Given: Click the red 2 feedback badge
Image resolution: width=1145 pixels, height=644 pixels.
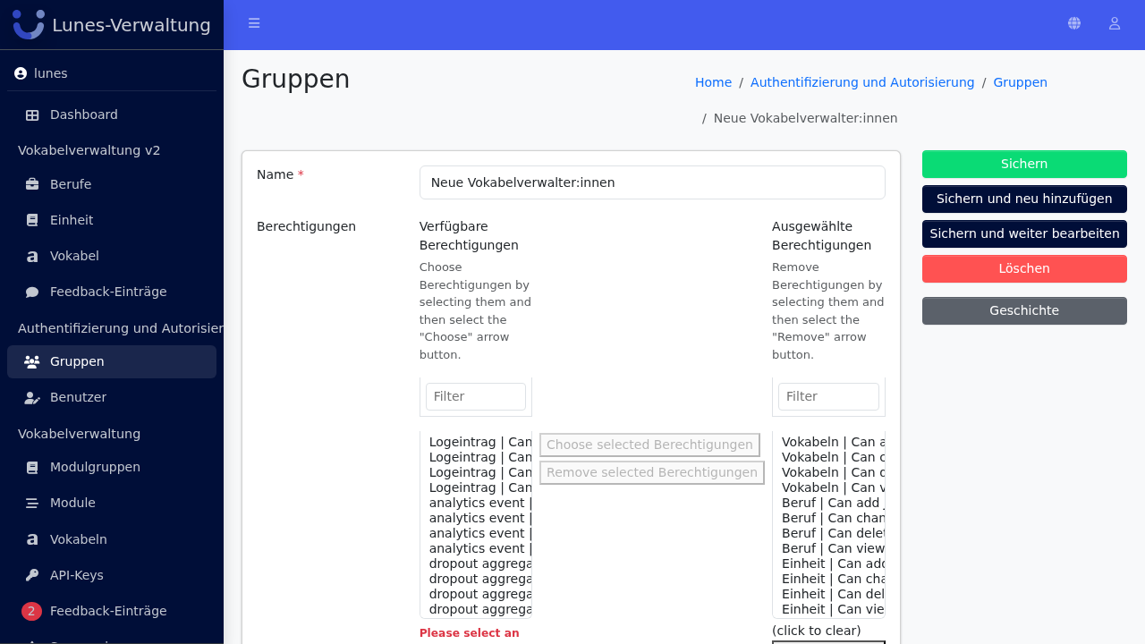Looking at the screenshot, I should click(31, 611).
